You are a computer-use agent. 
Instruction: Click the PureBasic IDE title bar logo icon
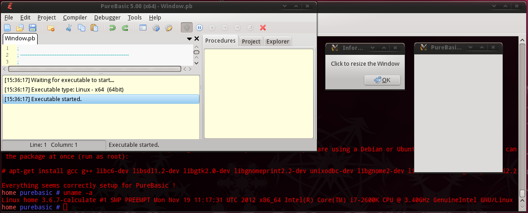[x=10, y=6]
